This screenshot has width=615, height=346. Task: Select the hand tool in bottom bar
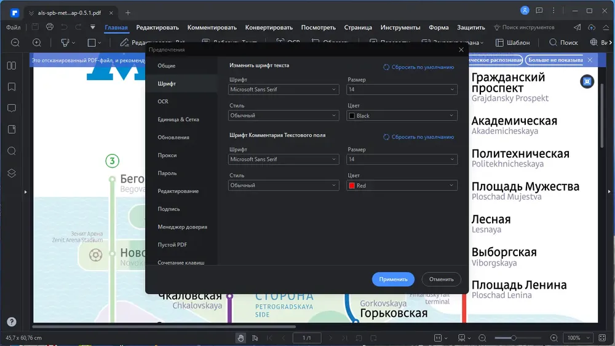240,338
